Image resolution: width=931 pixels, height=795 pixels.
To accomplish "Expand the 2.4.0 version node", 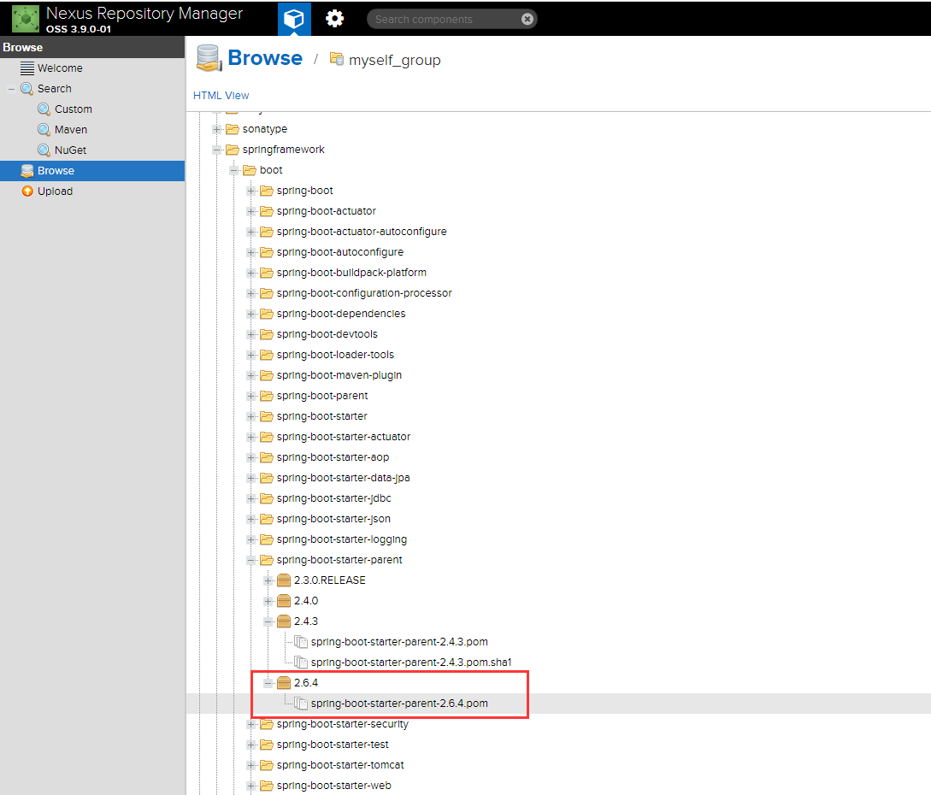I will tap(268, 602).
